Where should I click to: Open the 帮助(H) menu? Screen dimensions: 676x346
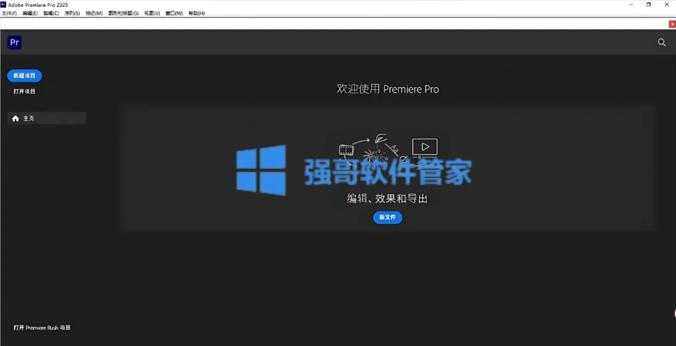(x=196, y=13)
